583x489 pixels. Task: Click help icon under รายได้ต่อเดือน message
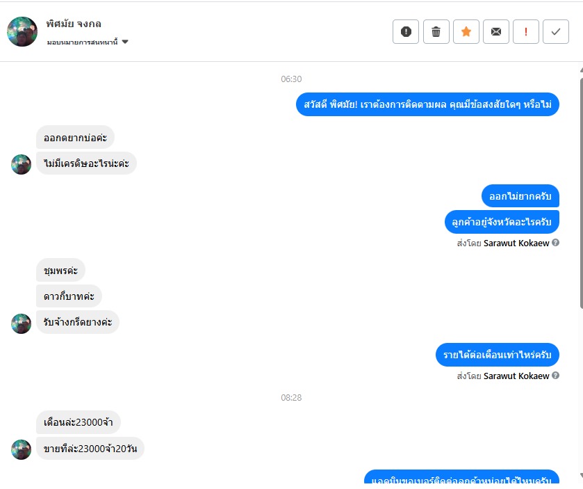pos(555,376)
